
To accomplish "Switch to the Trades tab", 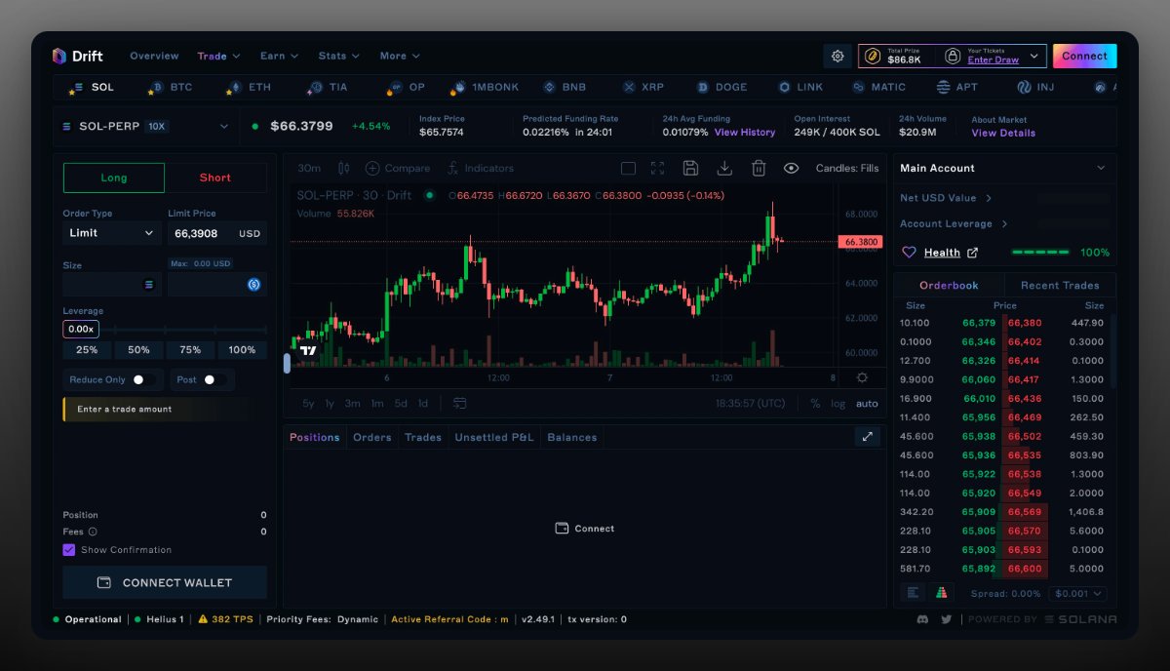I will pos(423,437).
